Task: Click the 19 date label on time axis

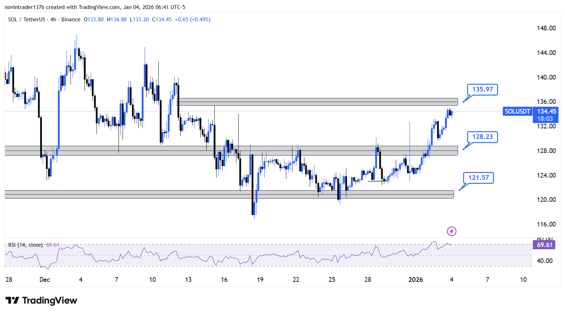Action: coord(260,280)
